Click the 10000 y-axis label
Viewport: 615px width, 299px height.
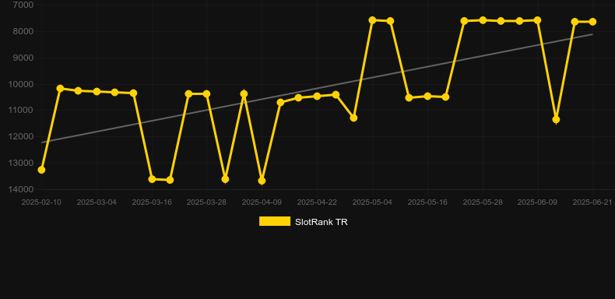(21, 84)
